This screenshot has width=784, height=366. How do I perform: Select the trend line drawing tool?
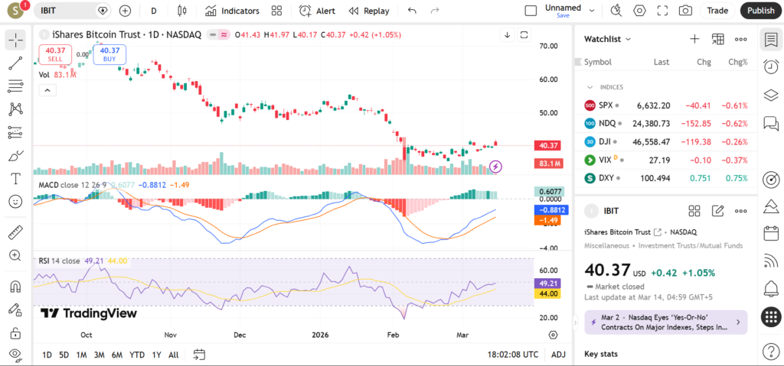point(15,63)
